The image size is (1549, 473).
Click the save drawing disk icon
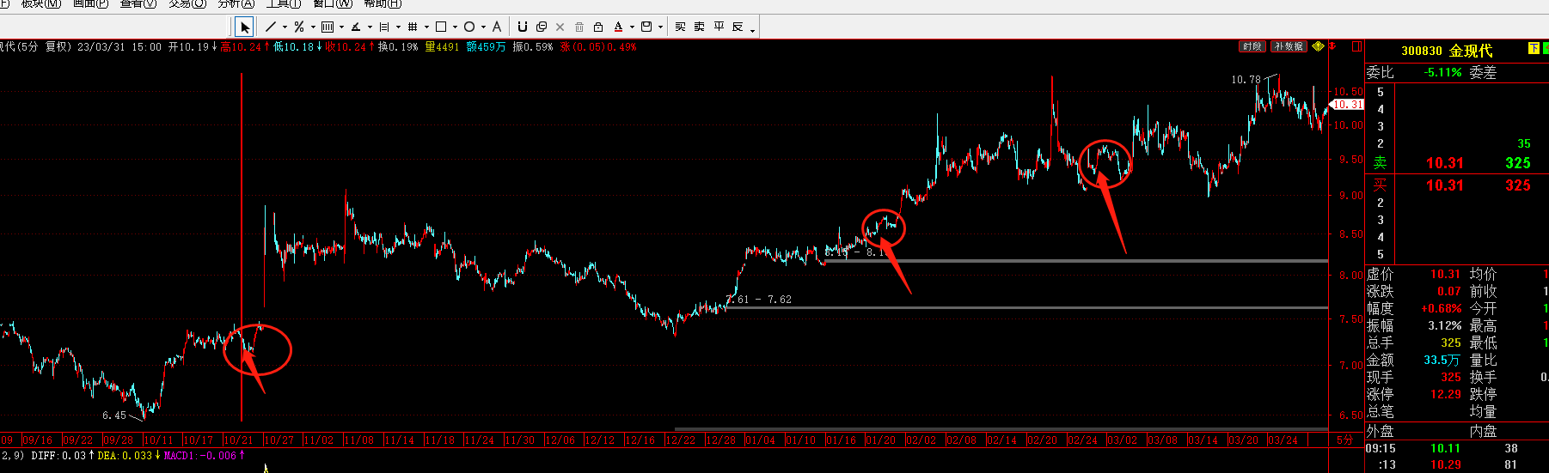point(646,27)
